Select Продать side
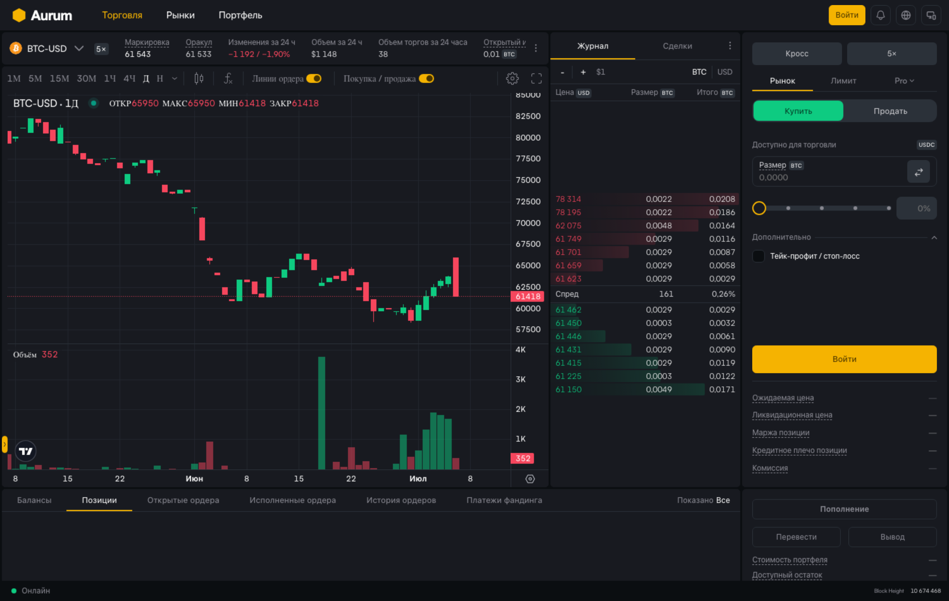This screenshot has width=949, height=601. [890, 111]
